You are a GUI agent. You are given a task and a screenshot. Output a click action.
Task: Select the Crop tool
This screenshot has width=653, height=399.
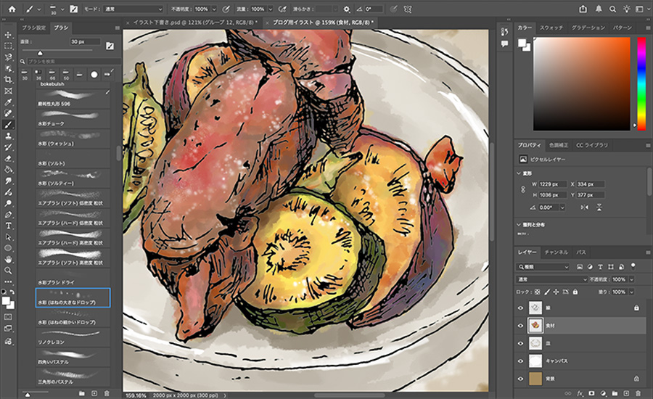pos(8,80)
